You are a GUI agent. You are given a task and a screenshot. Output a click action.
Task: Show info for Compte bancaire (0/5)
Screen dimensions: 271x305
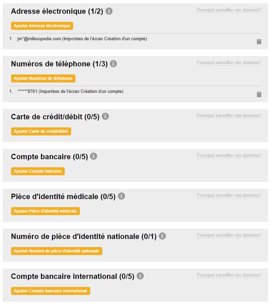coord(94,156)
